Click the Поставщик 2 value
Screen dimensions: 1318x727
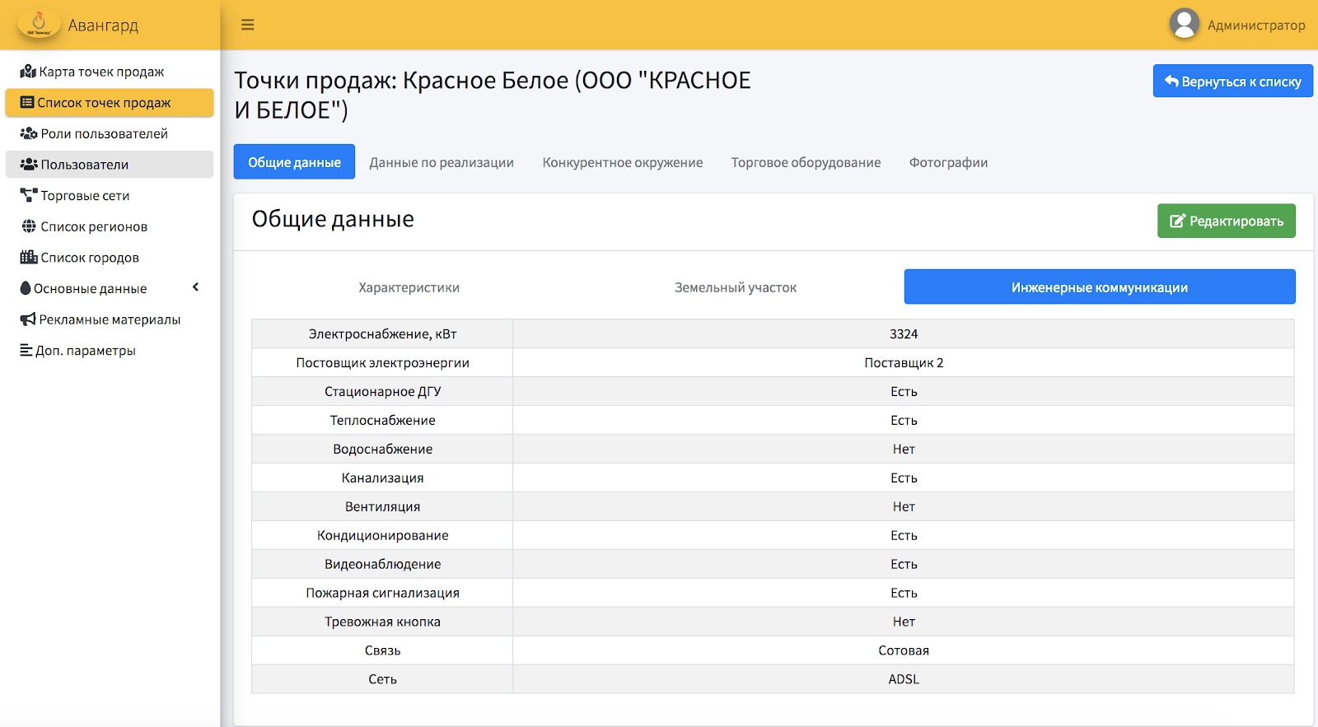(x=904, y=362)
